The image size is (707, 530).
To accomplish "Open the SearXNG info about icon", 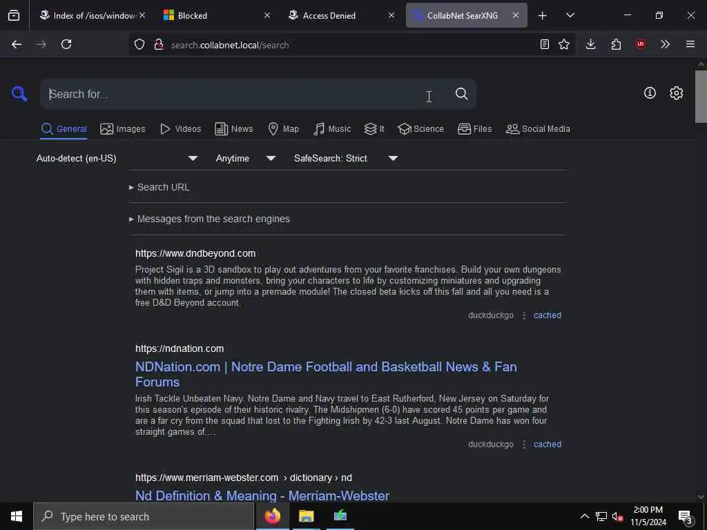I will pyautogui.click(x=650, y=93).
